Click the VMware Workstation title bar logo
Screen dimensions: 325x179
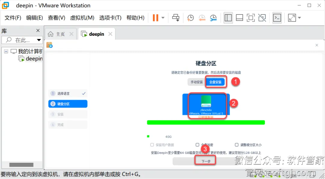[6, 5]
